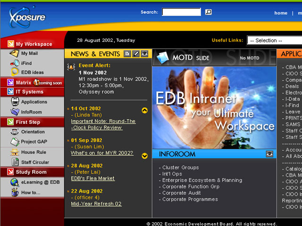The height and width of the screenshot is (226, 302).
Task: Open EDB's Flea Market article
Action: point(93,178)
